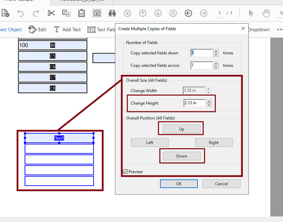Click Cancel in the dialog
Screen dimensions: 283x222
[x=221, y=184]
